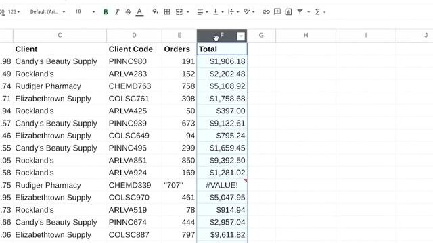This screenshot has width=433, height=243.
Task: Select client code COLSC887 cell
Action: [134, 235]
